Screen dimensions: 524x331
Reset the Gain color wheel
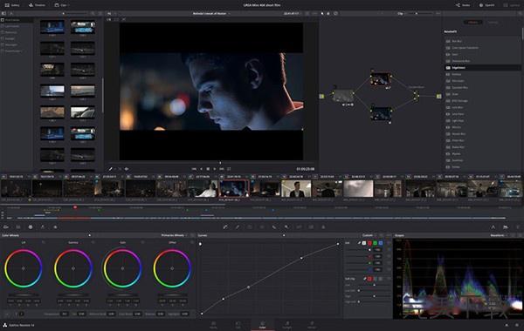pos(142,242)
